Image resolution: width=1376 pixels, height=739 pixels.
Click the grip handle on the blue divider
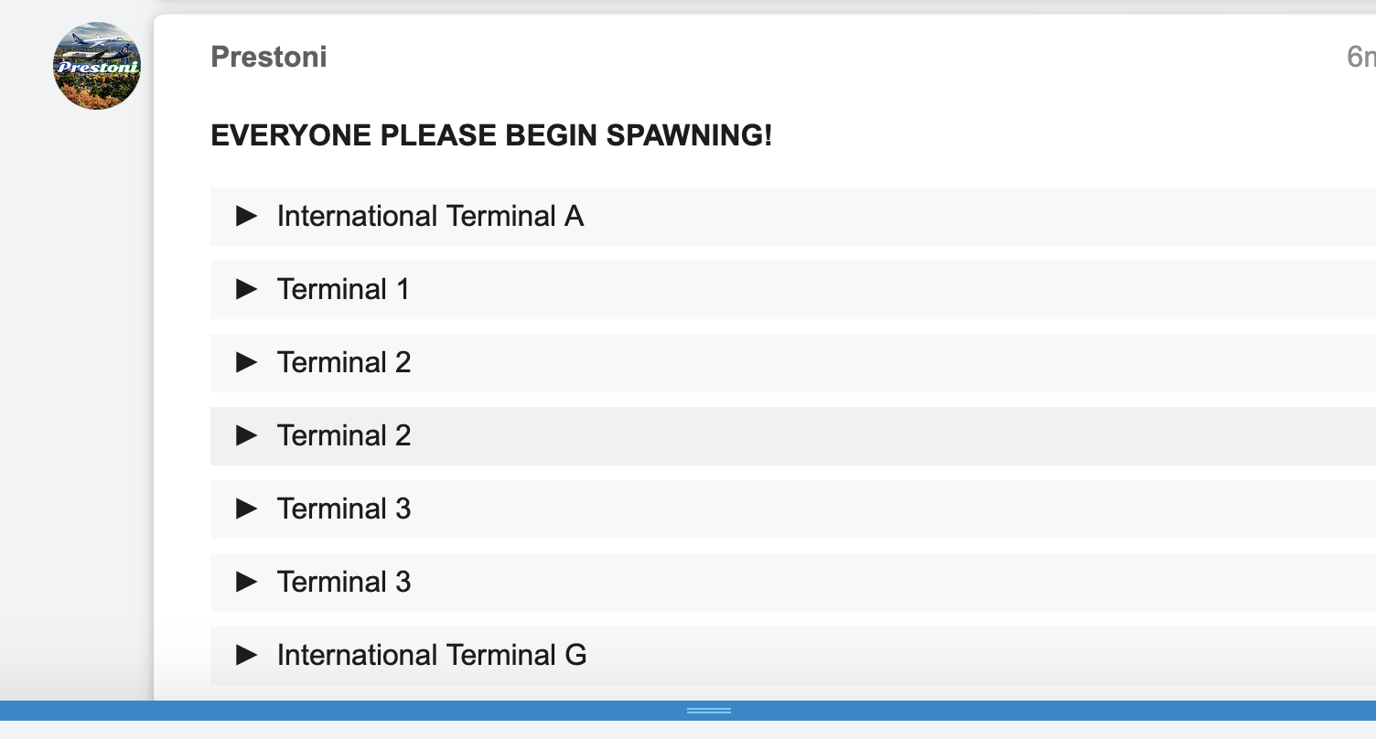(709, 711)
